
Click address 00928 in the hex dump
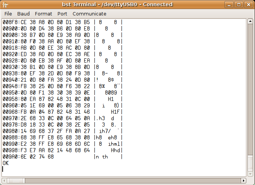[11, 61]
